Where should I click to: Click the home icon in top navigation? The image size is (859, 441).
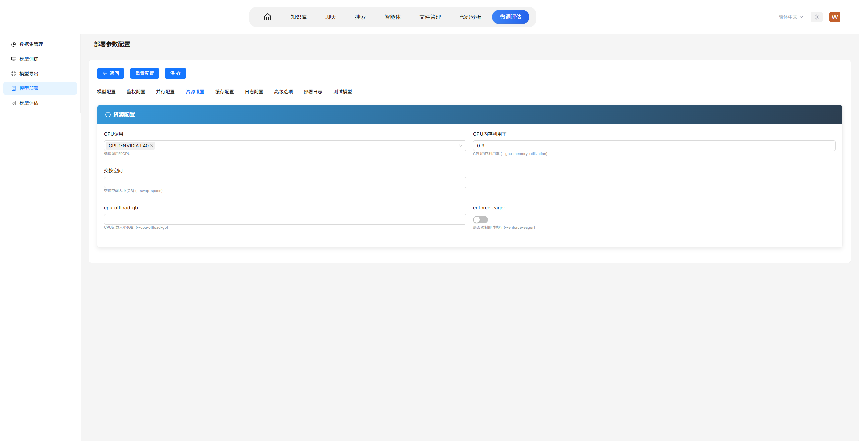[267, 17]
